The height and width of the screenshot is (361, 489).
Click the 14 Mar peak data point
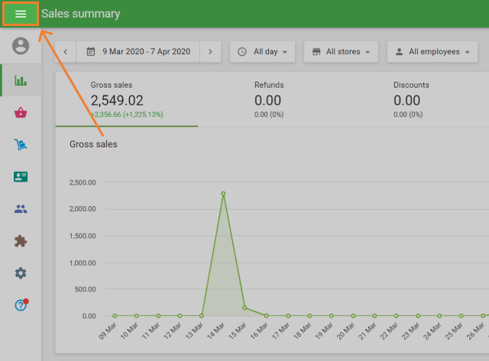[x=223, y=194]
